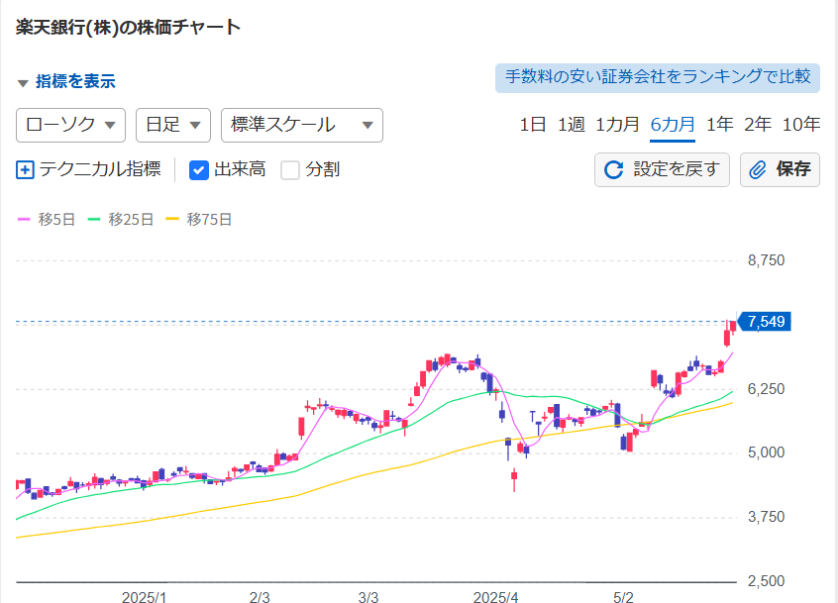This screenshot has width=838, height=603.
Task: Open 手数料の安い証券会社をランキングで比較 link
Action: click(x=658, y=78)
